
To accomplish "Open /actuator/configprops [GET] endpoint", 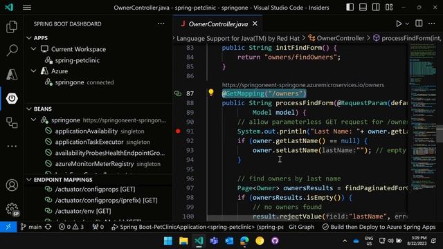I will [90, 189].
